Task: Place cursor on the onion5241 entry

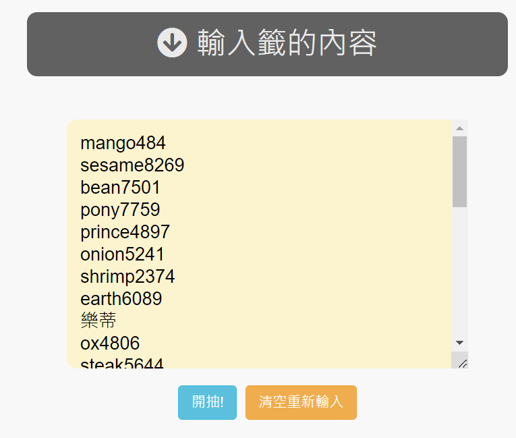Action: (122, 254)
